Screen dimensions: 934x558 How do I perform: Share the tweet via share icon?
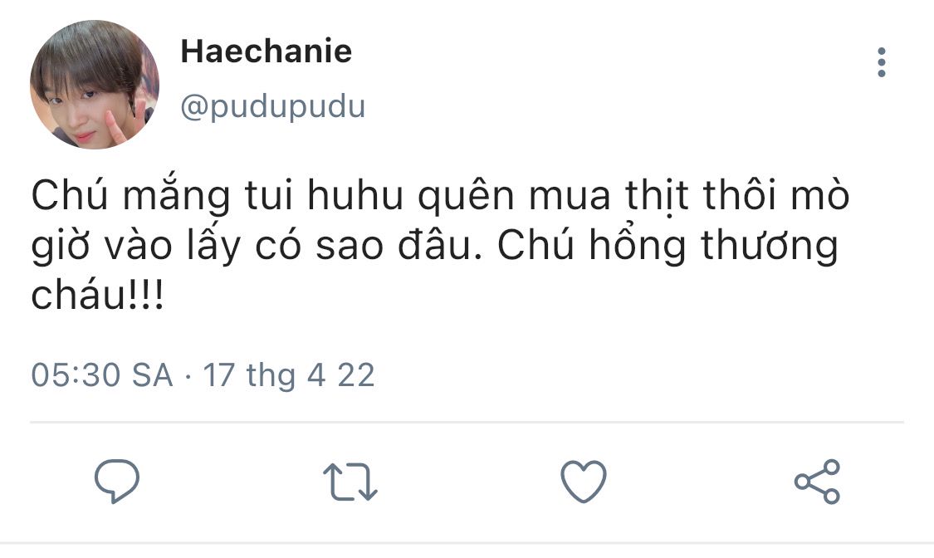click(817, 482)
